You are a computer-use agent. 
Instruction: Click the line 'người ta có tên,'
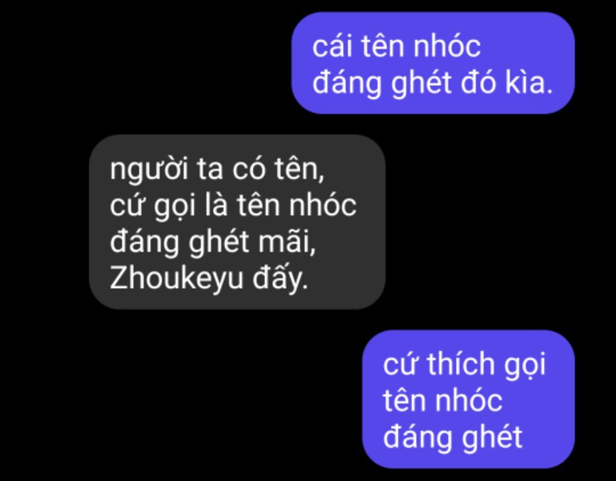coord(217,169)
